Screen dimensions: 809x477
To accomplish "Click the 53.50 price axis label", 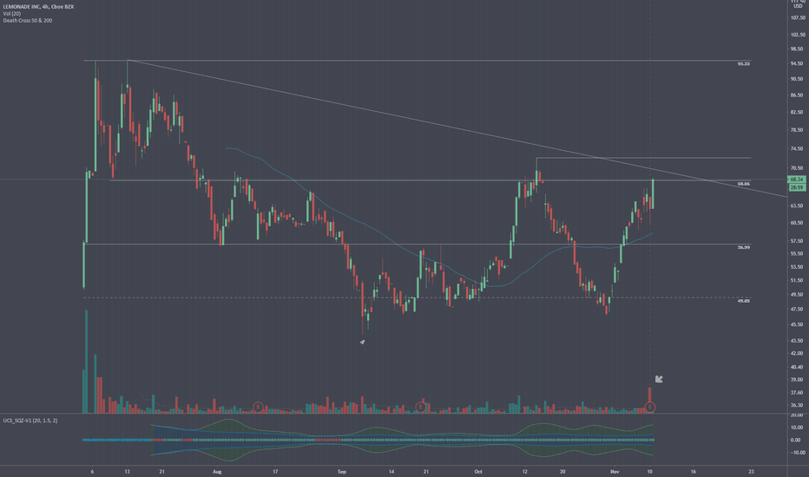I will coord(797,267).
